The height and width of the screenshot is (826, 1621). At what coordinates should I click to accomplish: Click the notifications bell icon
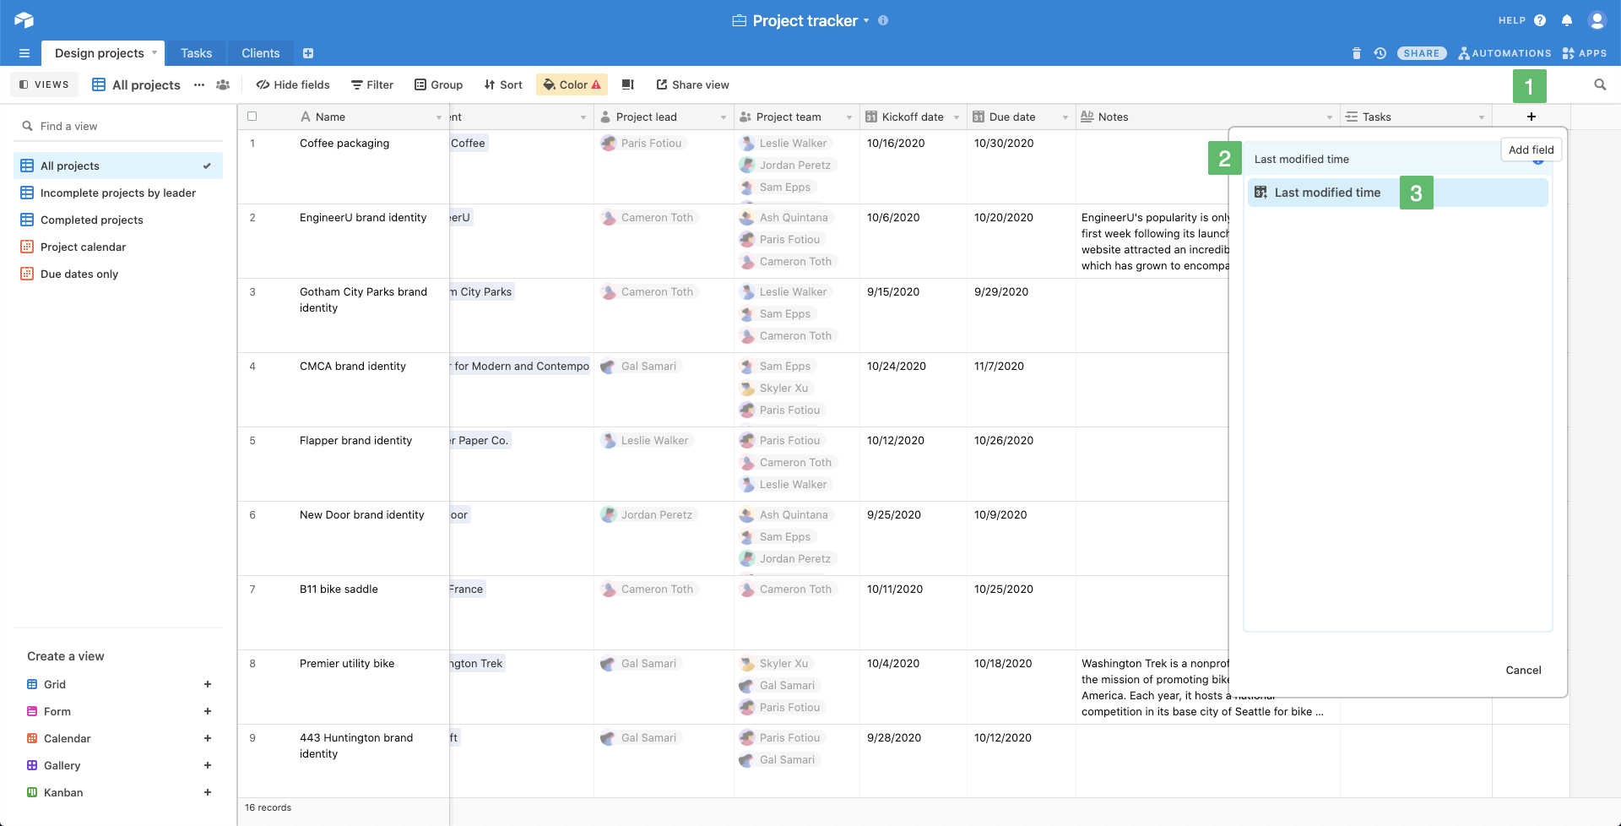[x=1567, y=20]
